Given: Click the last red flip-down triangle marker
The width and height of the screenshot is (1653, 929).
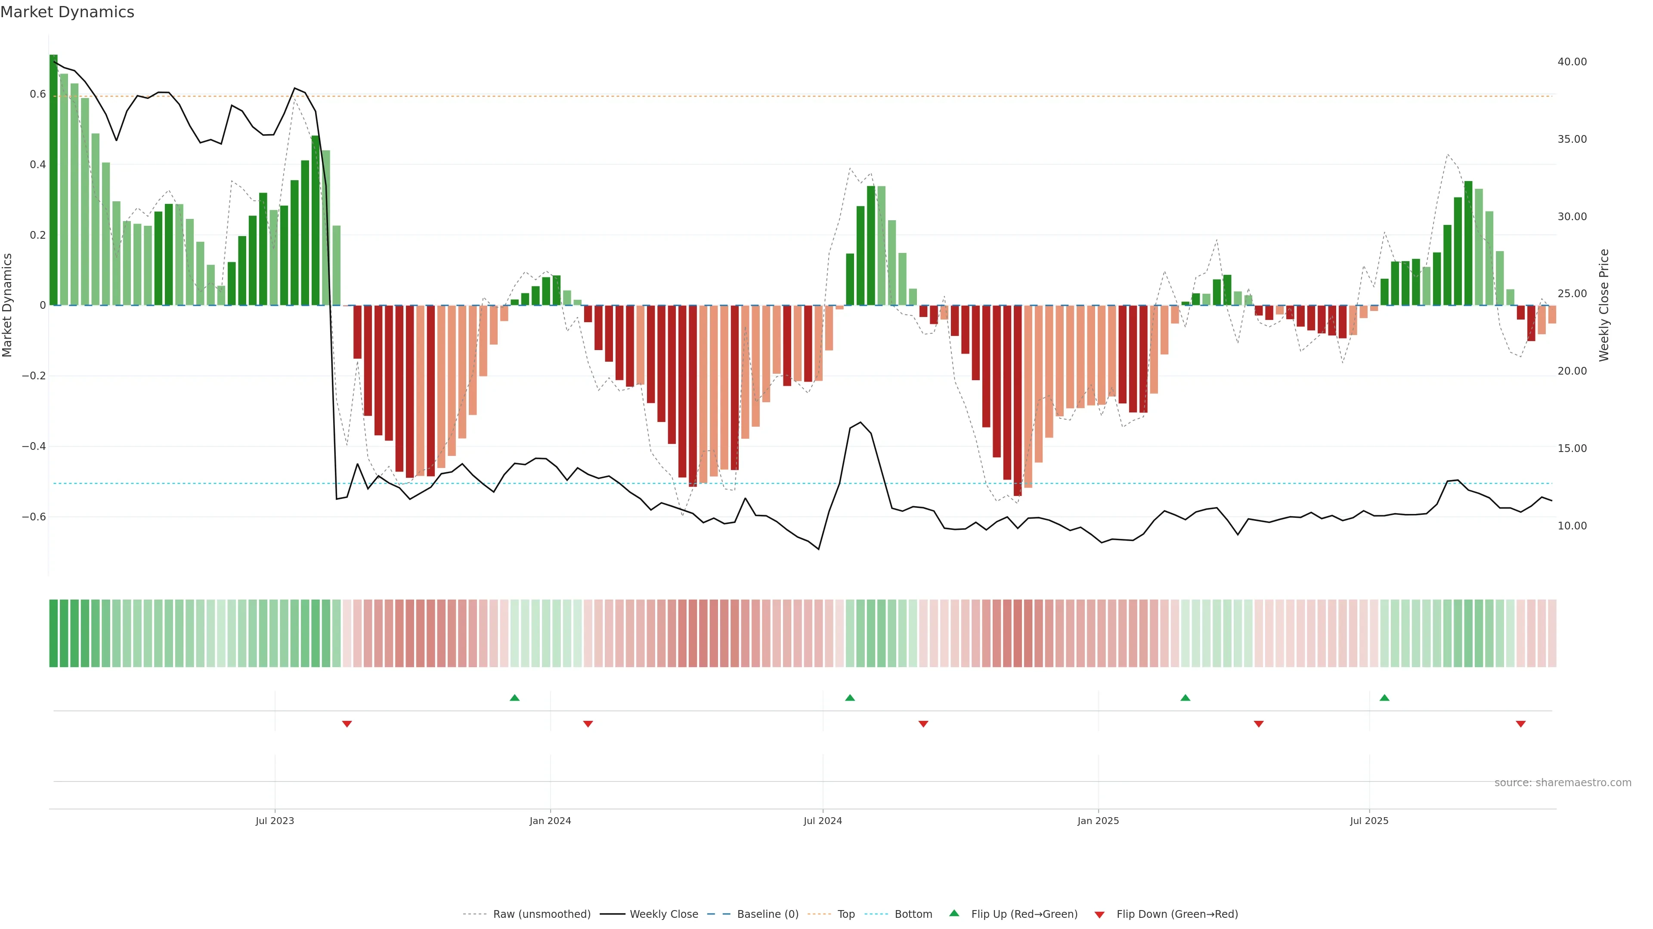Looking at the screenshot, I should 1520,724.
